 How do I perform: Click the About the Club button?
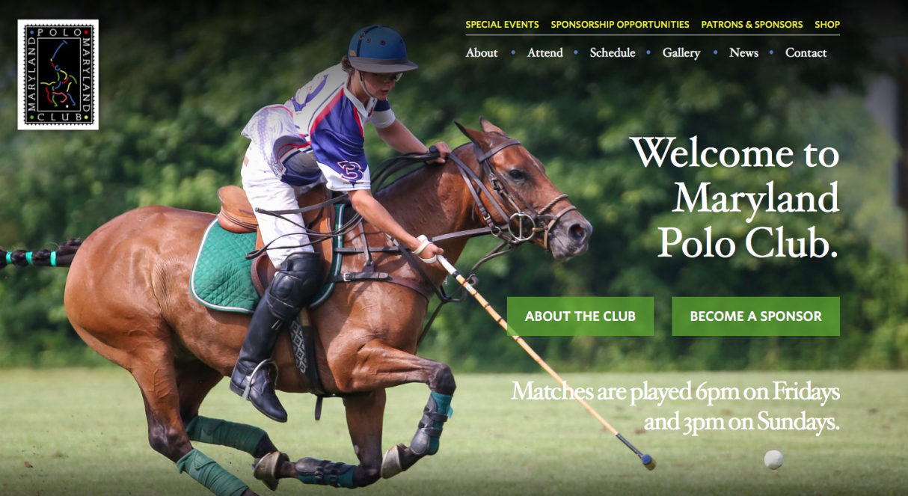pos(580,316)
